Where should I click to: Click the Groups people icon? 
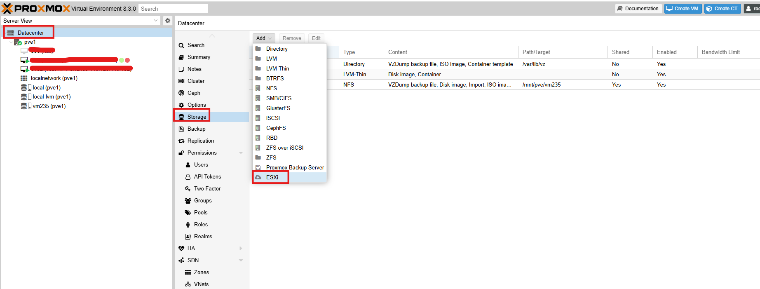click(x=188, y=201)
